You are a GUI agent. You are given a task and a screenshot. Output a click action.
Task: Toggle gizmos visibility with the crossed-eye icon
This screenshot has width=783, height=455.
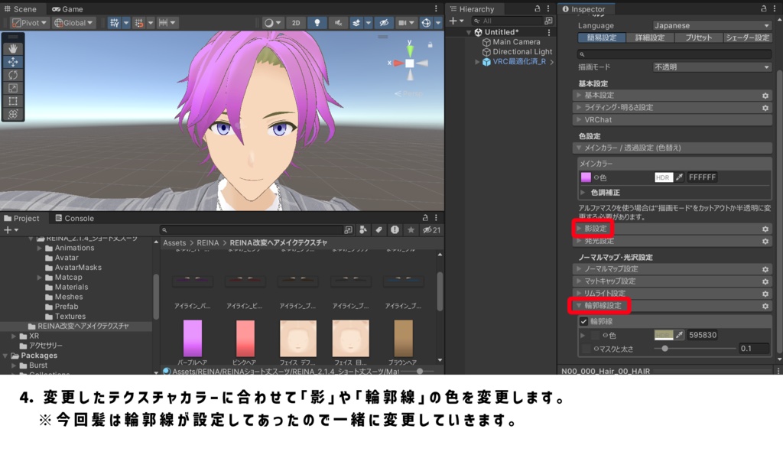pos(385,23)
